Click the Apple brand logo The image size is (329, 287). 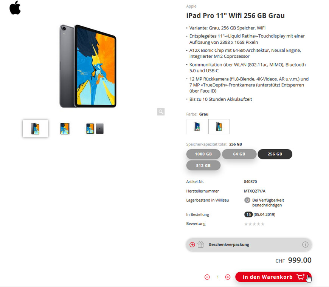[15, 8]
